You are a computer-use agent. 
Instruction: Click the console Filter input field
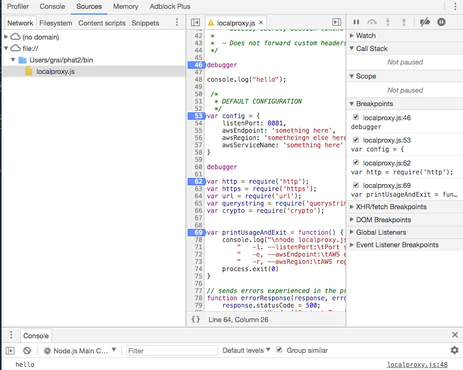coord(172,351)
